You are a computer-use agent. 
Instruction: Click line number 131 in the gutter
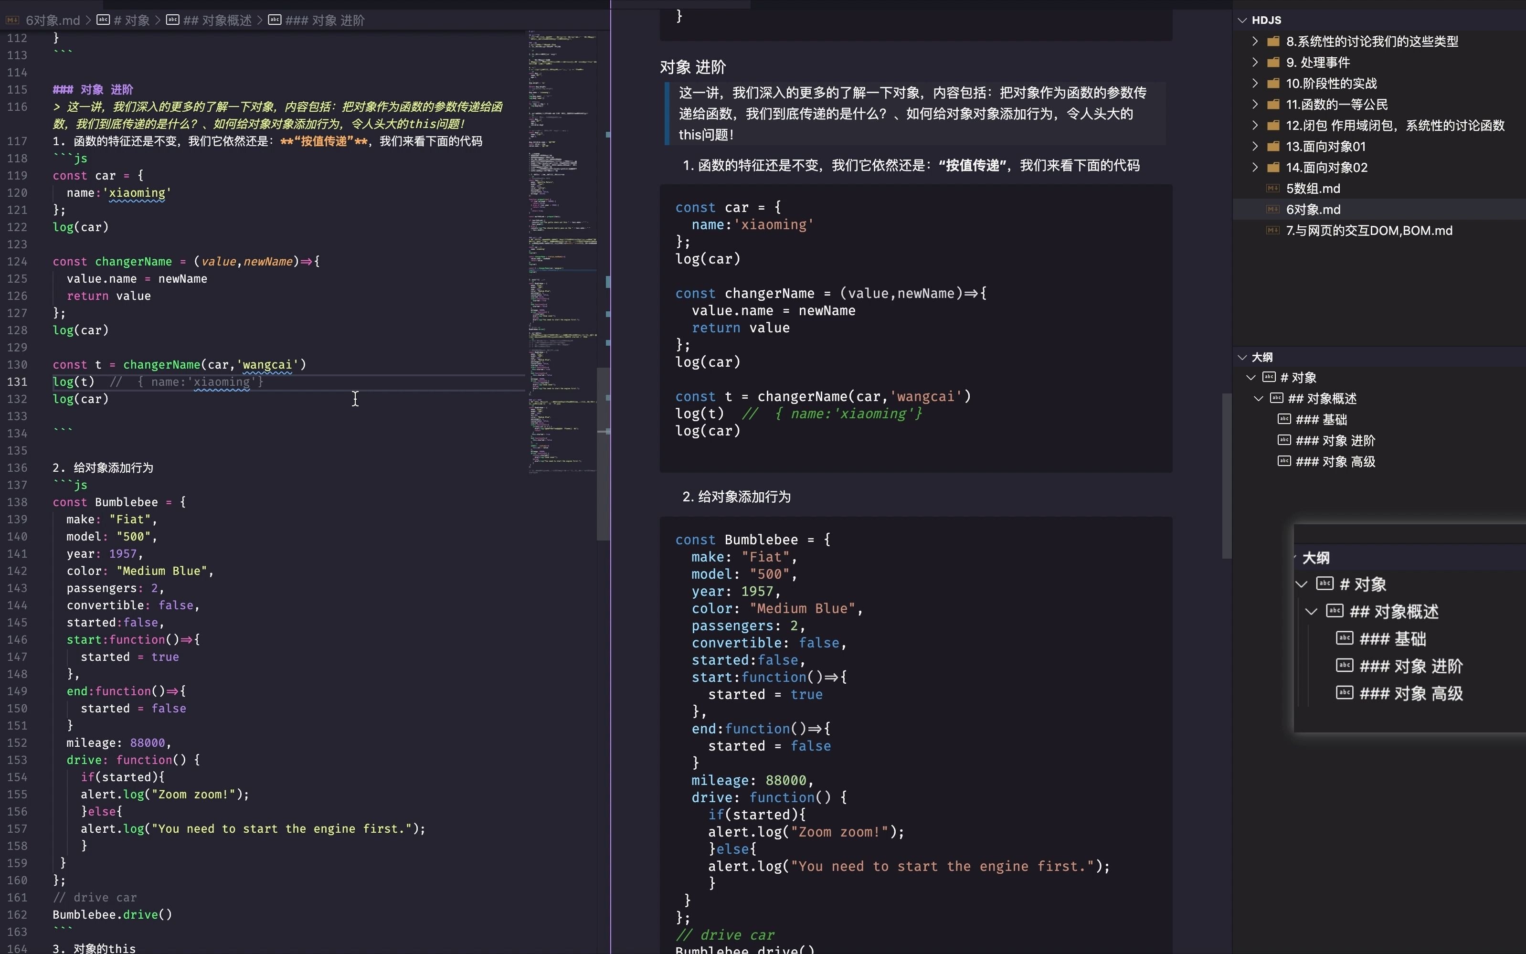18,382
